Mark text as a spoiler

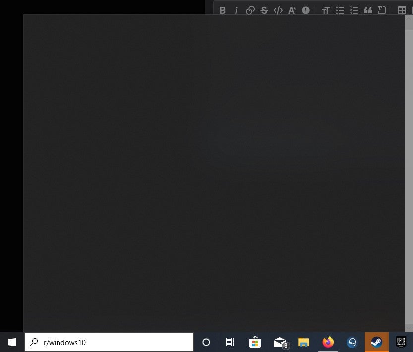[x=306, y=10]
